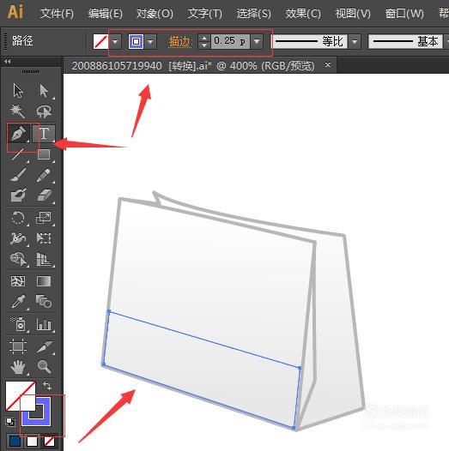
Task: Select the Shape Builder tool
Action: pos(18,260)
